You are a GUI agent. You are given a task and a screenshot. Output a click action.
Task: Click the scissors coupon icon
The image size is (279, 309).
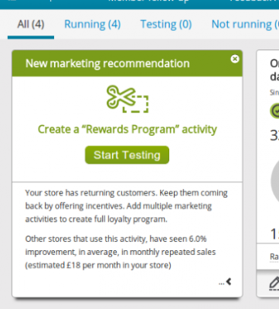pos(128,100)
